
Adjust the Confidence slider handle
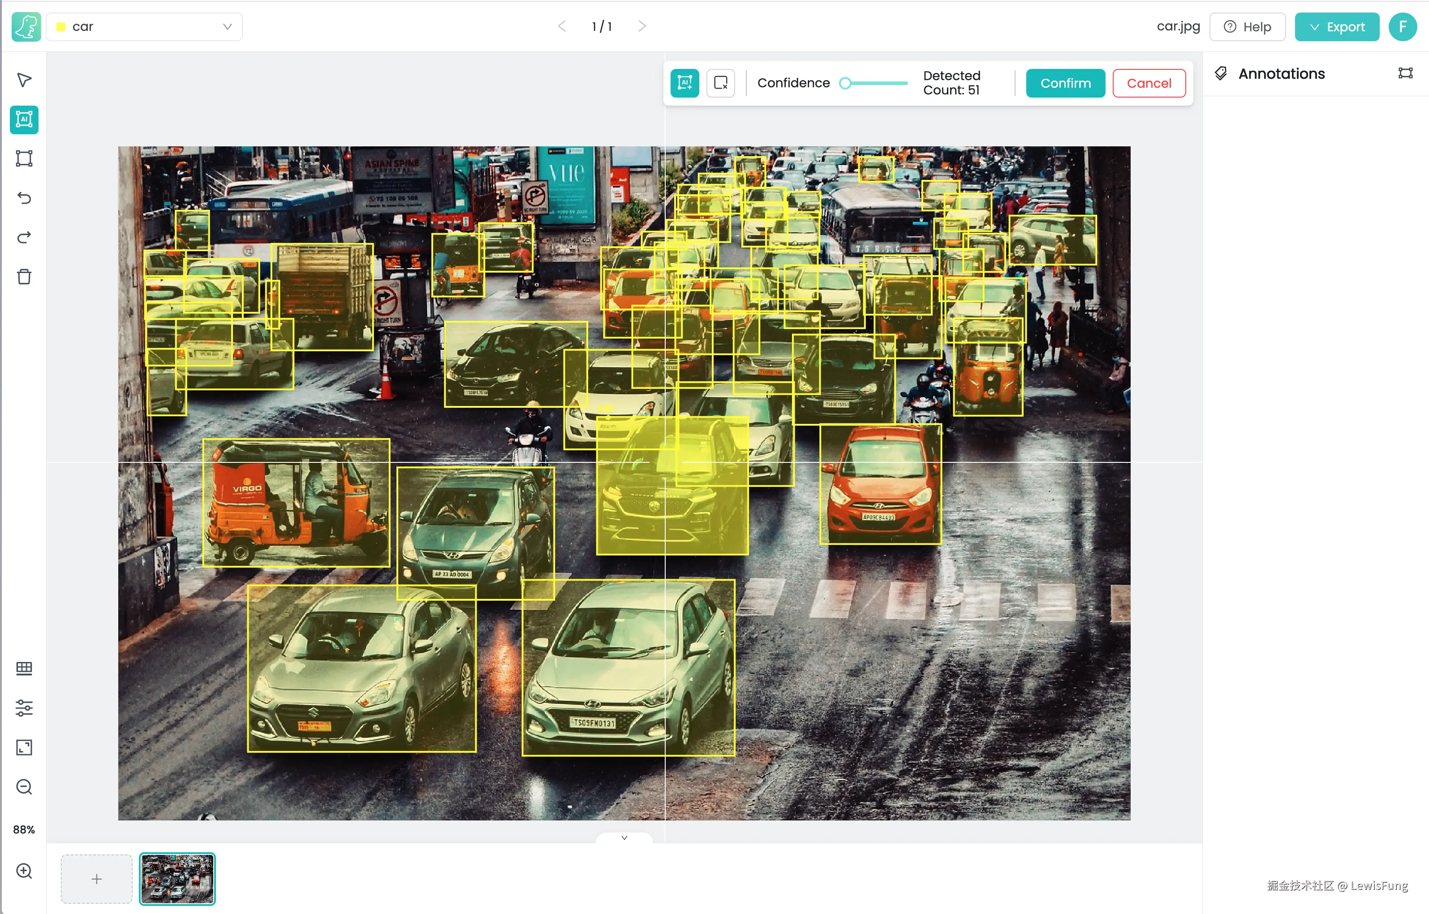click(x=845, y=83)
